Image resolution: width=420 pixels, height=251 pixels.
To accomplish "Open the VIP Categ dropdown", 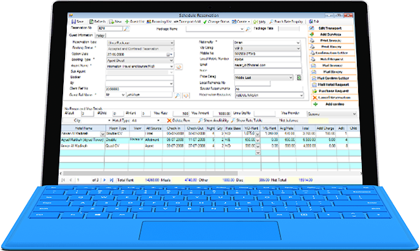I will 298,48.
